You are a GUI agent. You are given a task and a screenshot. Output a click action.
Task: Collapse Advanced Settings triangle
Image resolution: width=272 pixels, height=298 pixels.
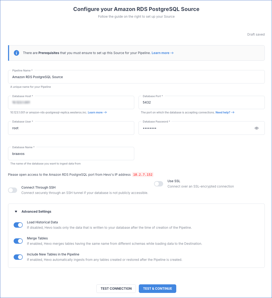coord(16,212)
